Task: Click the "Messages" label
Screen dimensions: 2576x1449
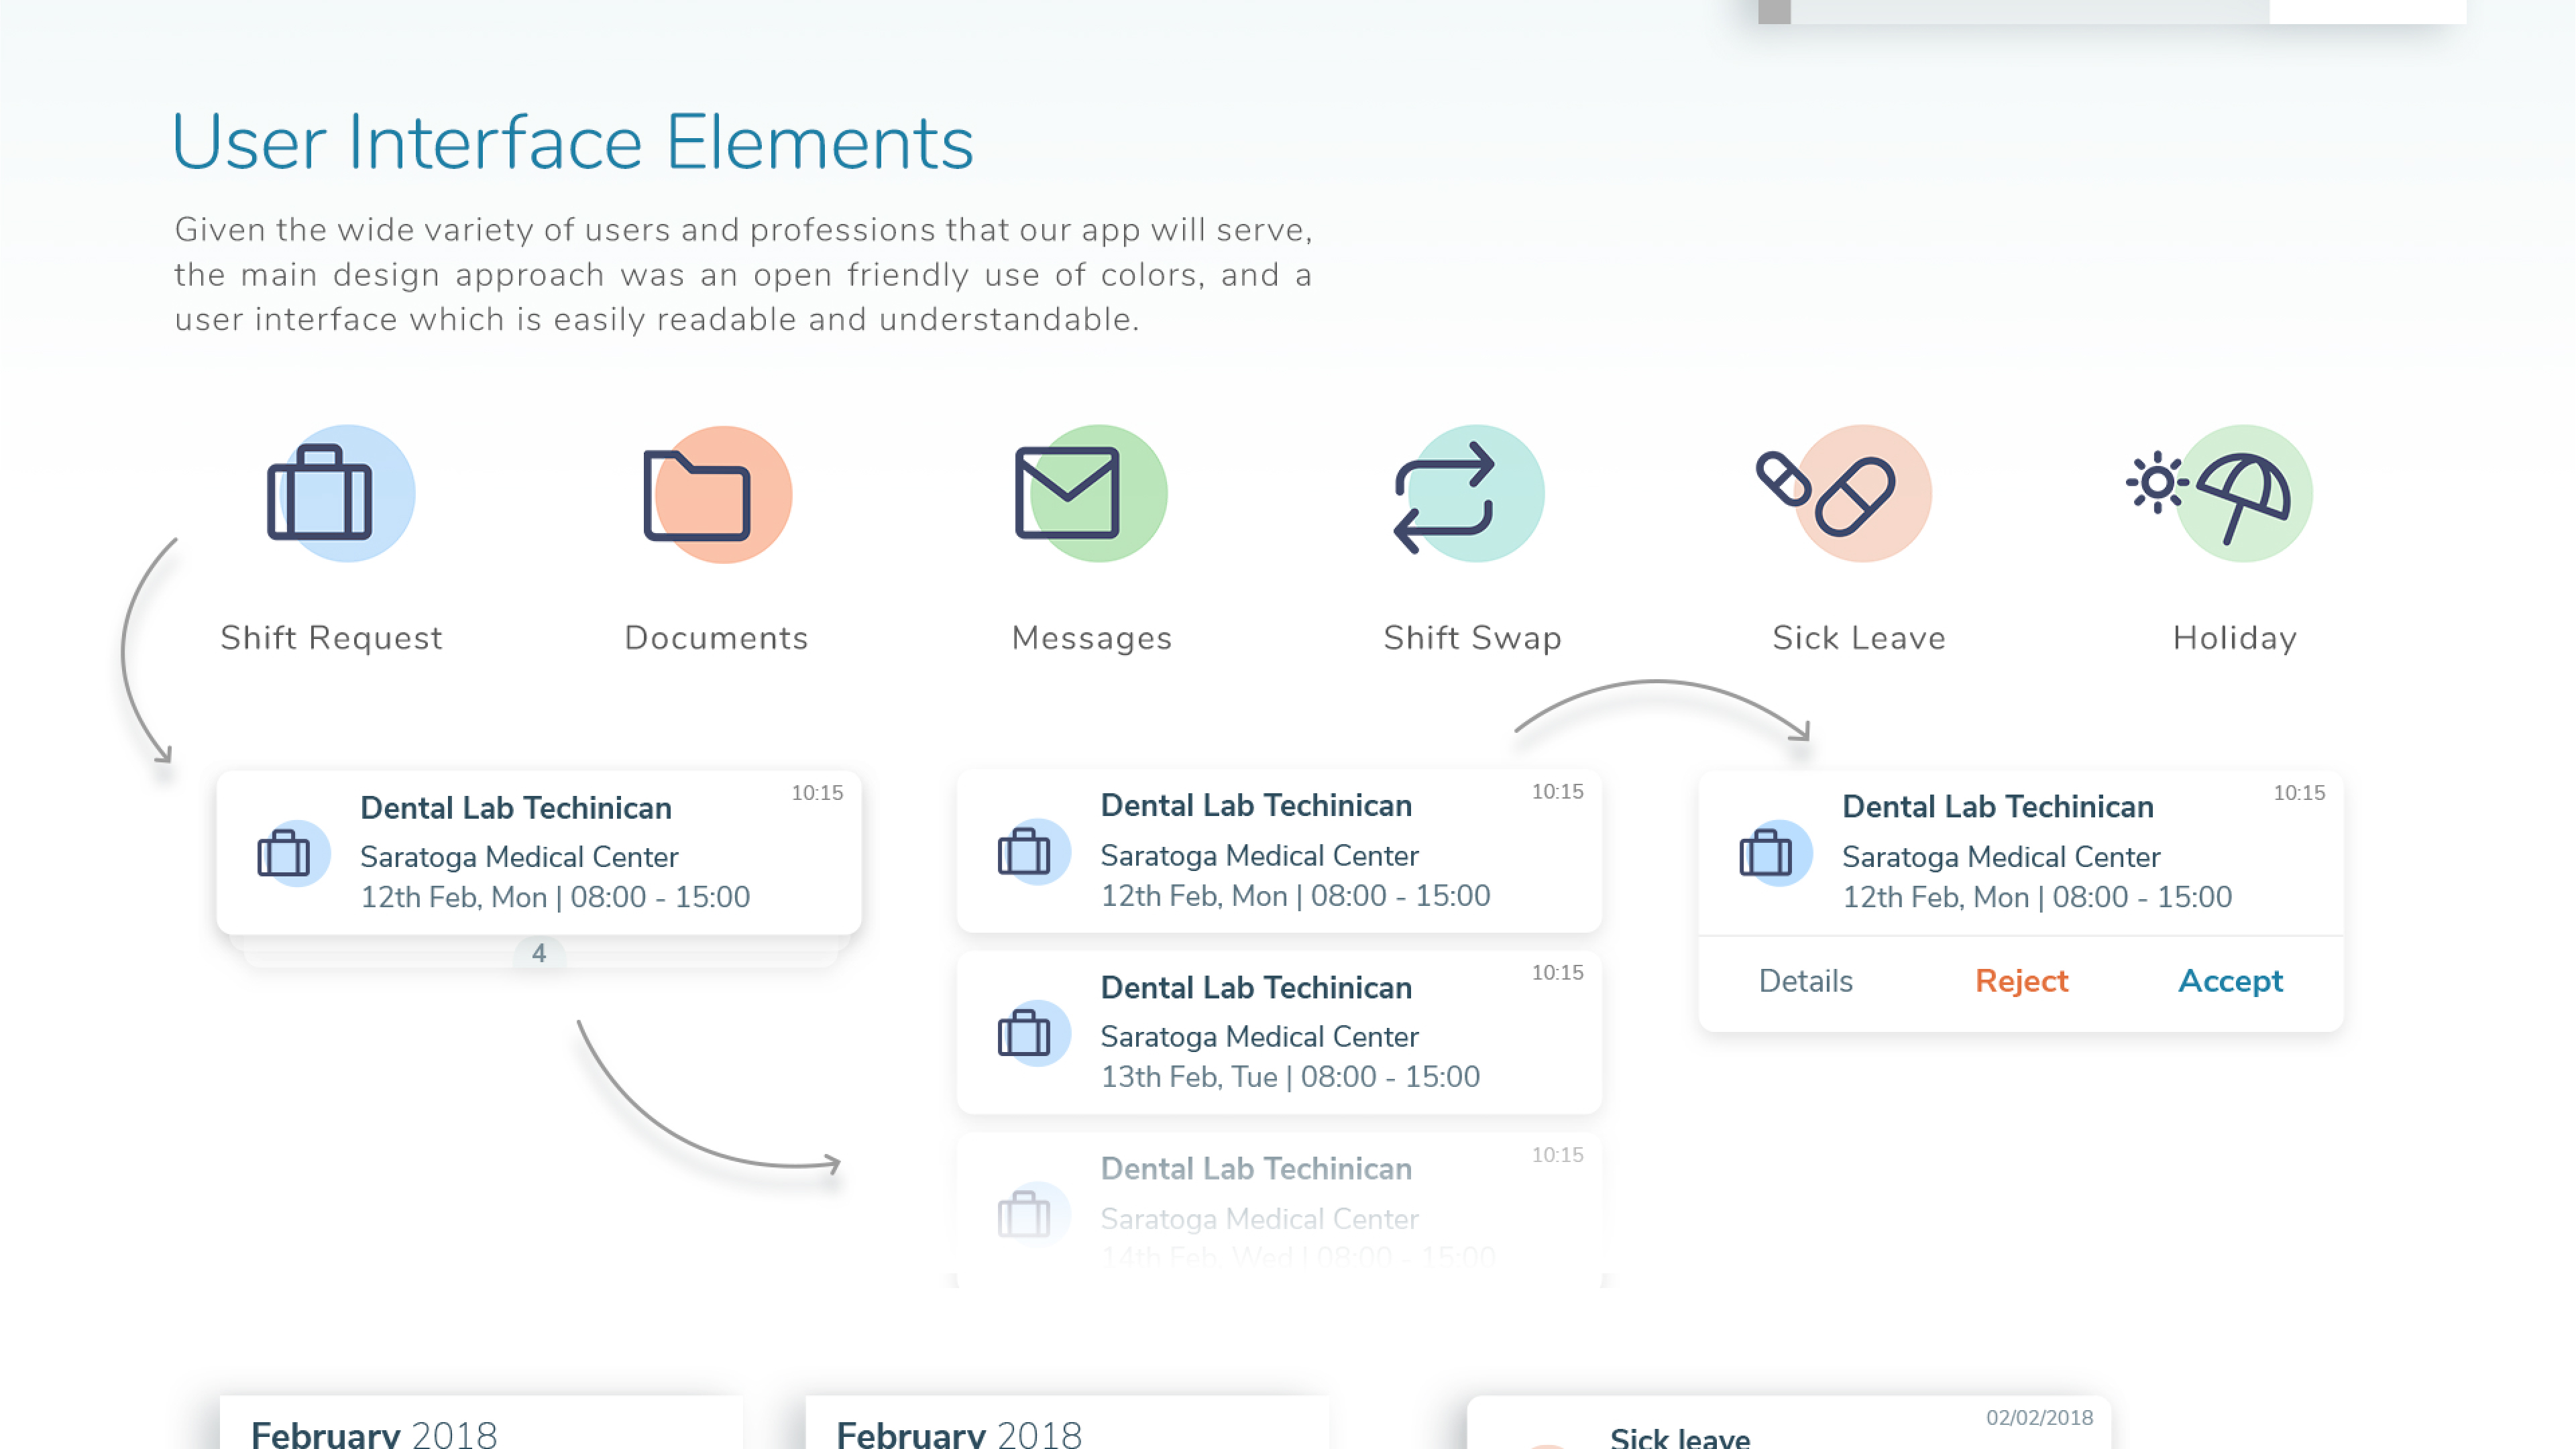Action: (1091, 638)
